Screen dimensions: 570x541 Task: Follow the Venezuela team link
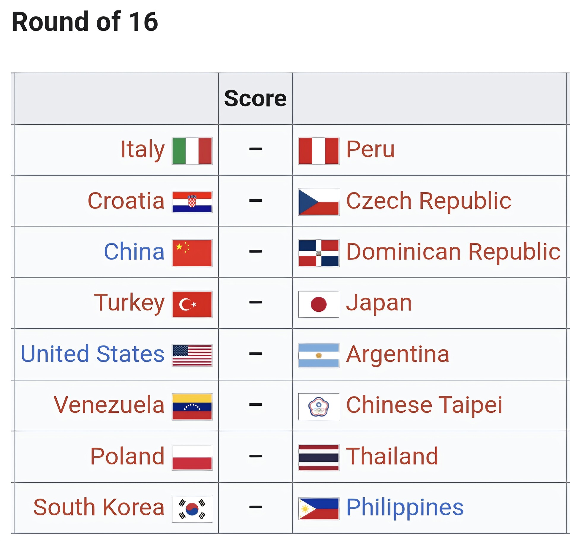pos(109,405)
